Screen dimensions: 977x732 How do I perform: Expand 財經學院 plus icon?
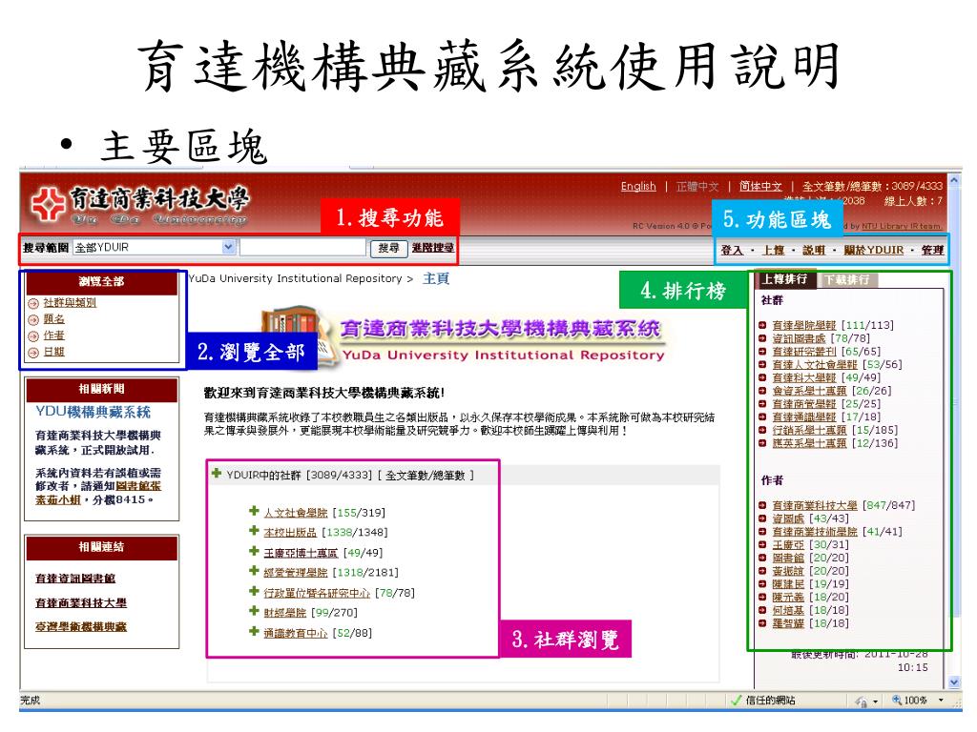(254, 611)
